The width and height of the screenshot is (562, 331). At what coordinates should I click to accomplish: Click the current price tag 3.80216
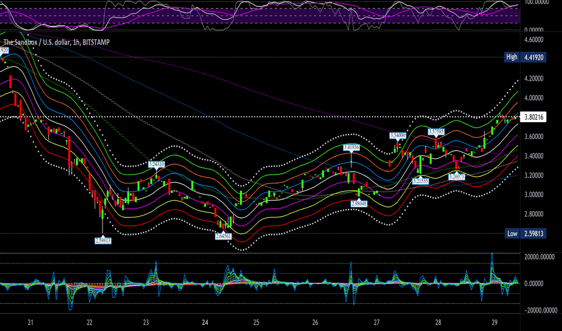[x=533, y=117]
